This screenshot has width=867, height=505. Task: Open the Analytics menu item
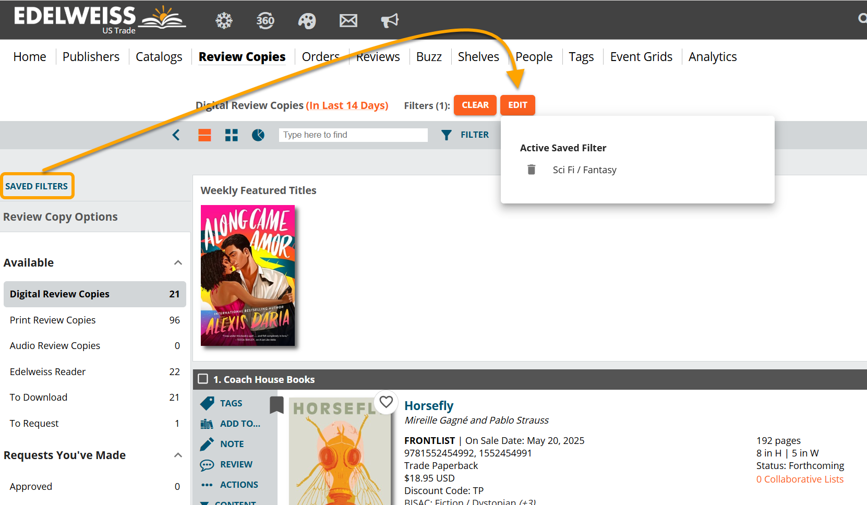click(x=712, y=57)
